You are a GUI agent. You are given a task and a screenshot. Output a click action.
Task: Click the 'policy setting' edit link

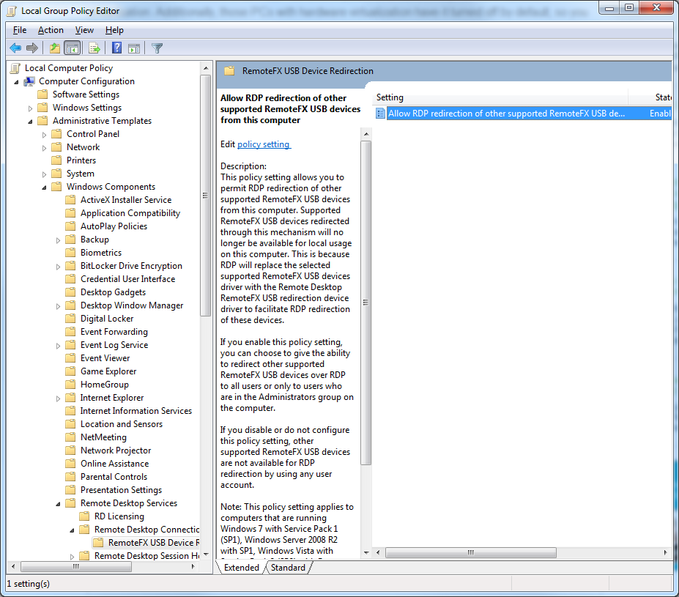[x=264, y=144]
